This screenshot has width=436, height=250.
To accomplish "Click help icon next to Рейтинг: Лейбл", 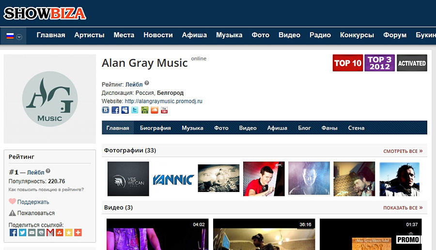I will [x=147, y=83].
